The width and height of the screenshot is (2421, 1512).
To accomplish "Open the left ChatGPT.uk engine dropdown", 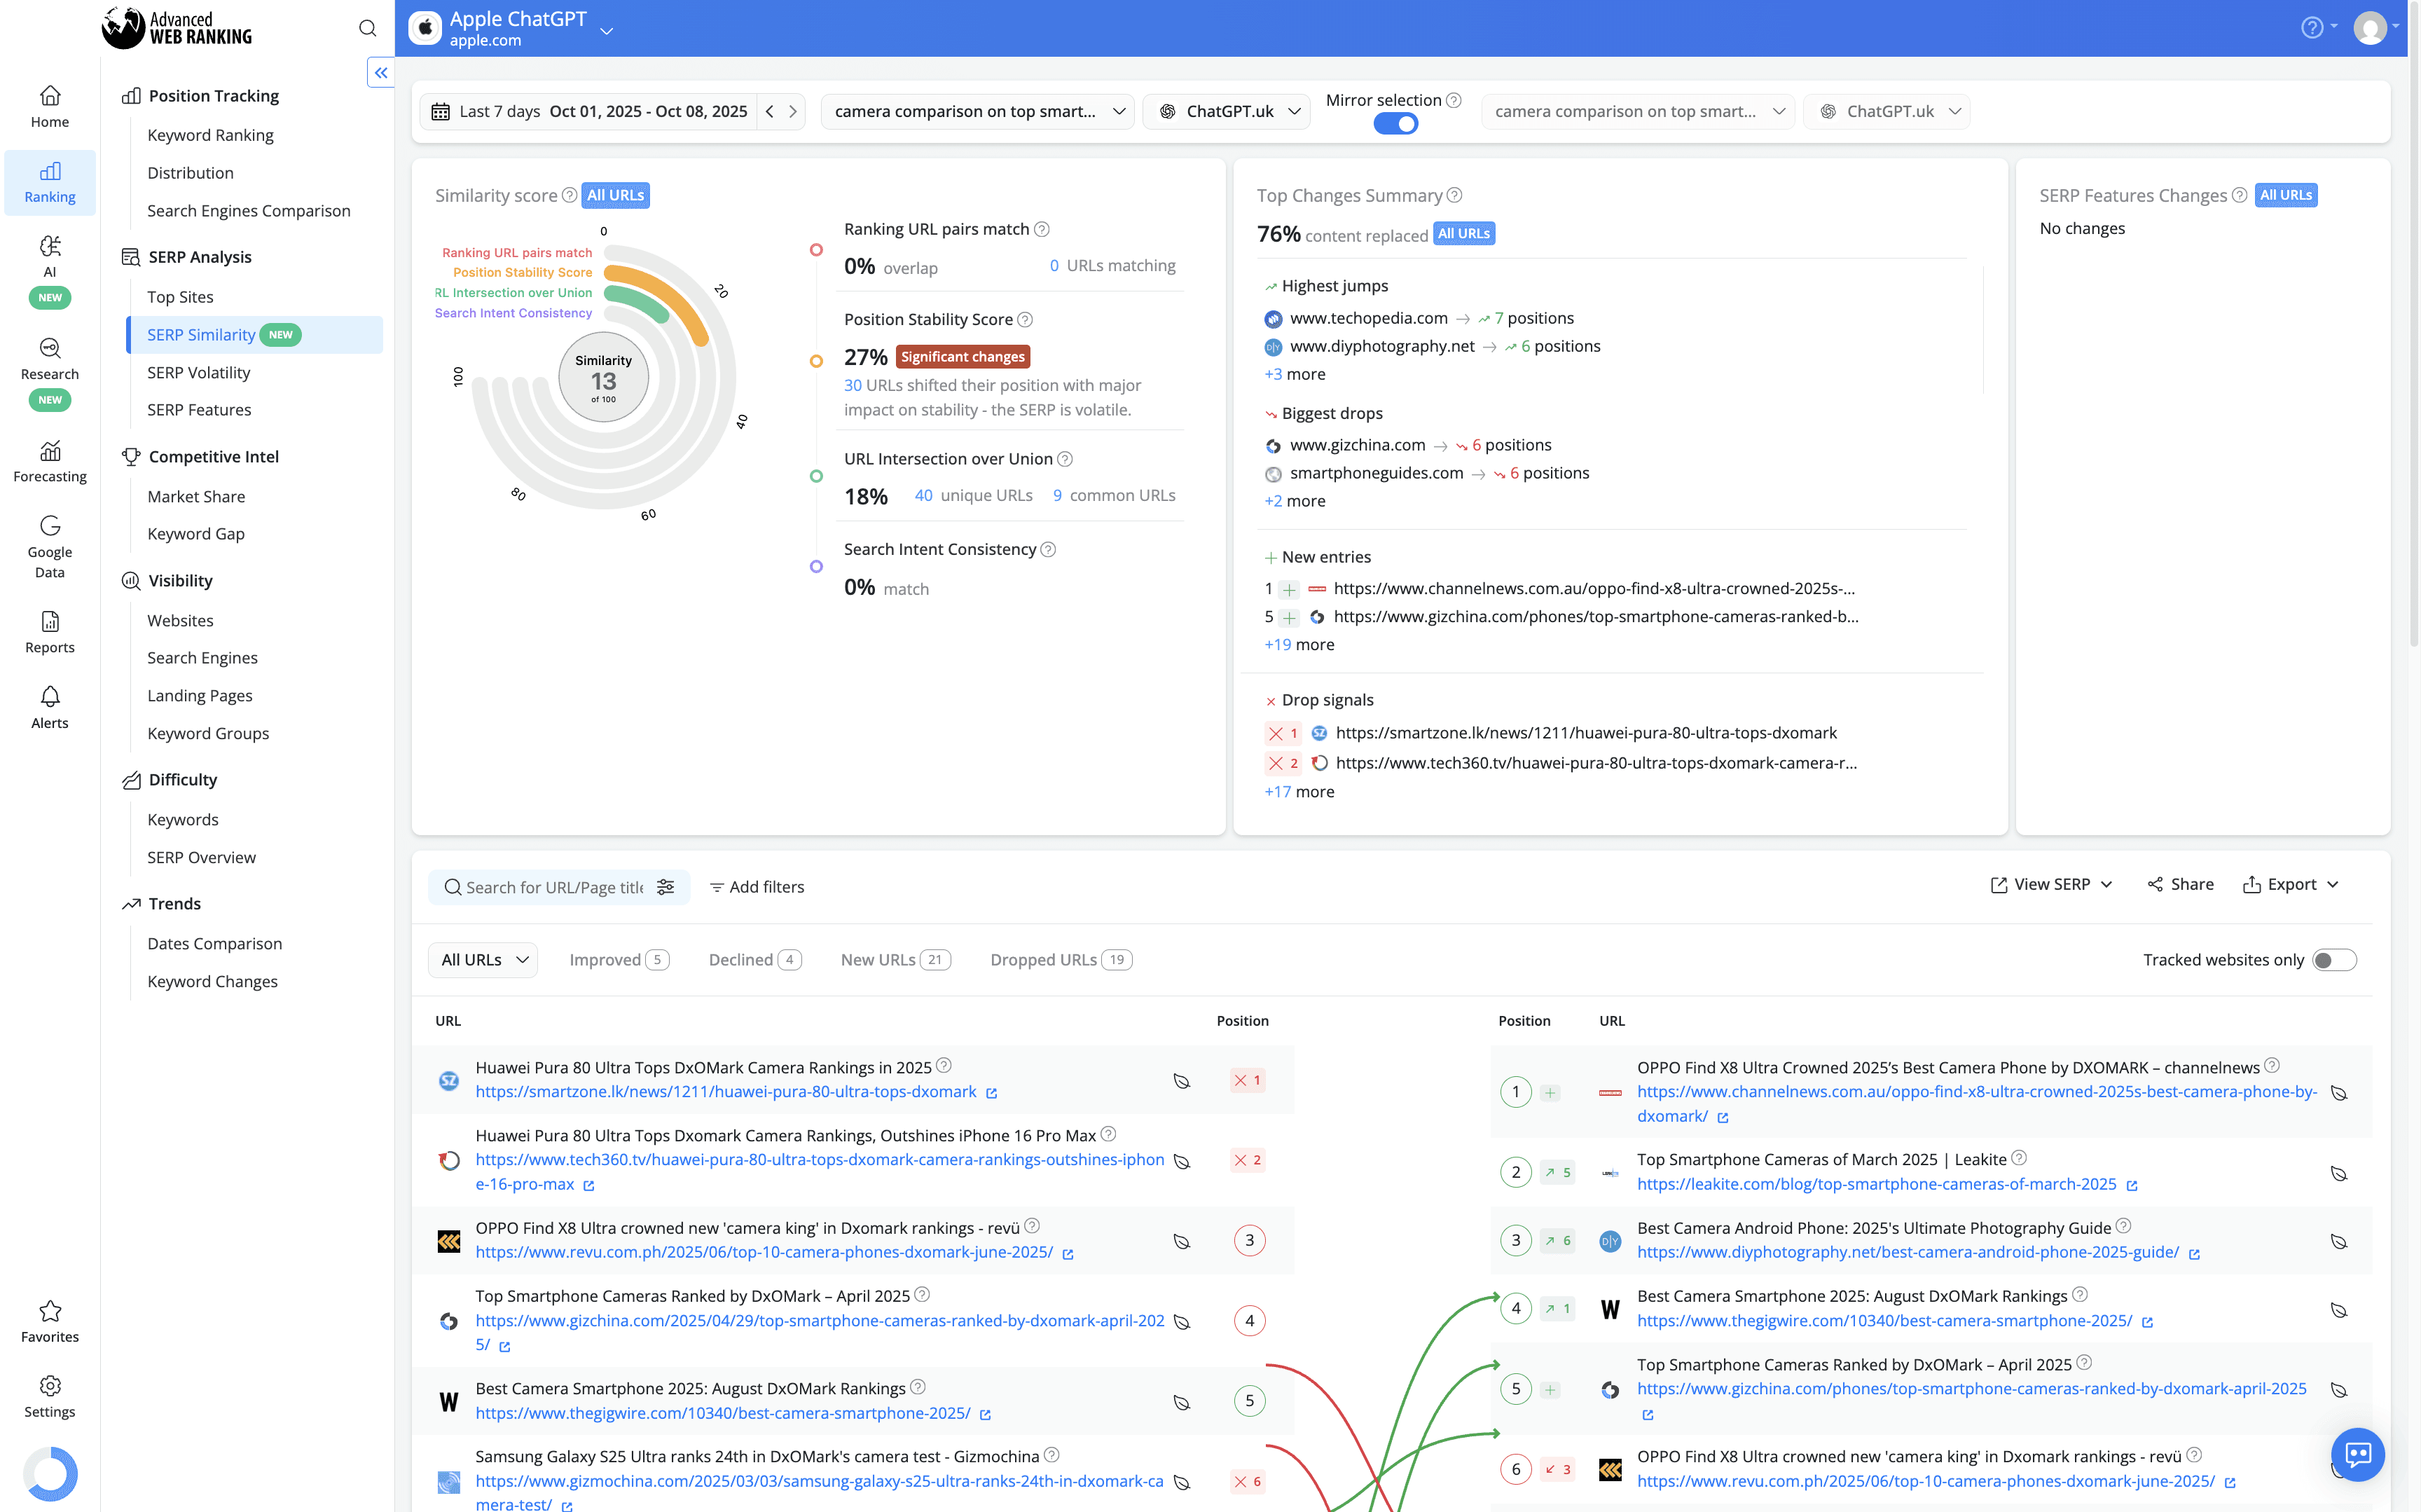I will tap(1227, 111).
